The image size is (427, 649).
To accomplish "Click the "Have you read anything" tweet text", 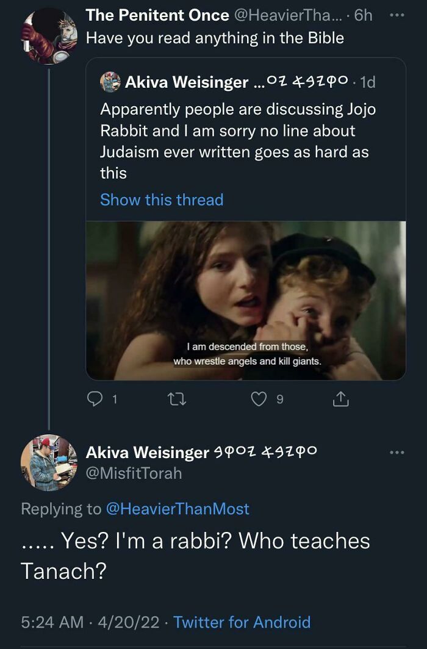I will 215,38.
